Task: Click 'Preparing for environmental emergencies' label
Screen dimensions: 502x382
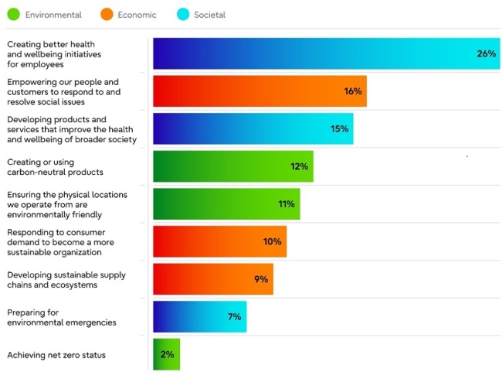Action: pyautogui.click(x=62, y=317)
